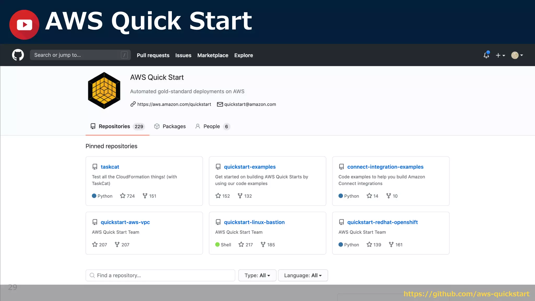
Task: Click the AWS Quick Start organization name
Action: [157, 77]
